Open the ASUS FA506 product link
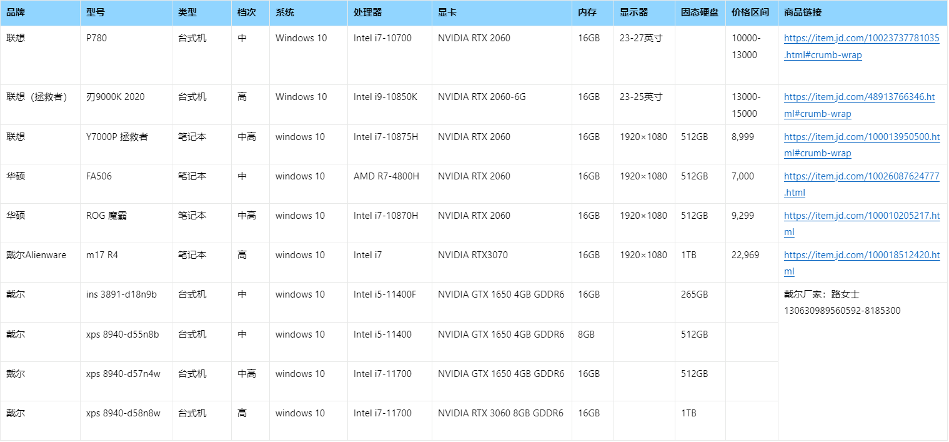 (861, 176)
